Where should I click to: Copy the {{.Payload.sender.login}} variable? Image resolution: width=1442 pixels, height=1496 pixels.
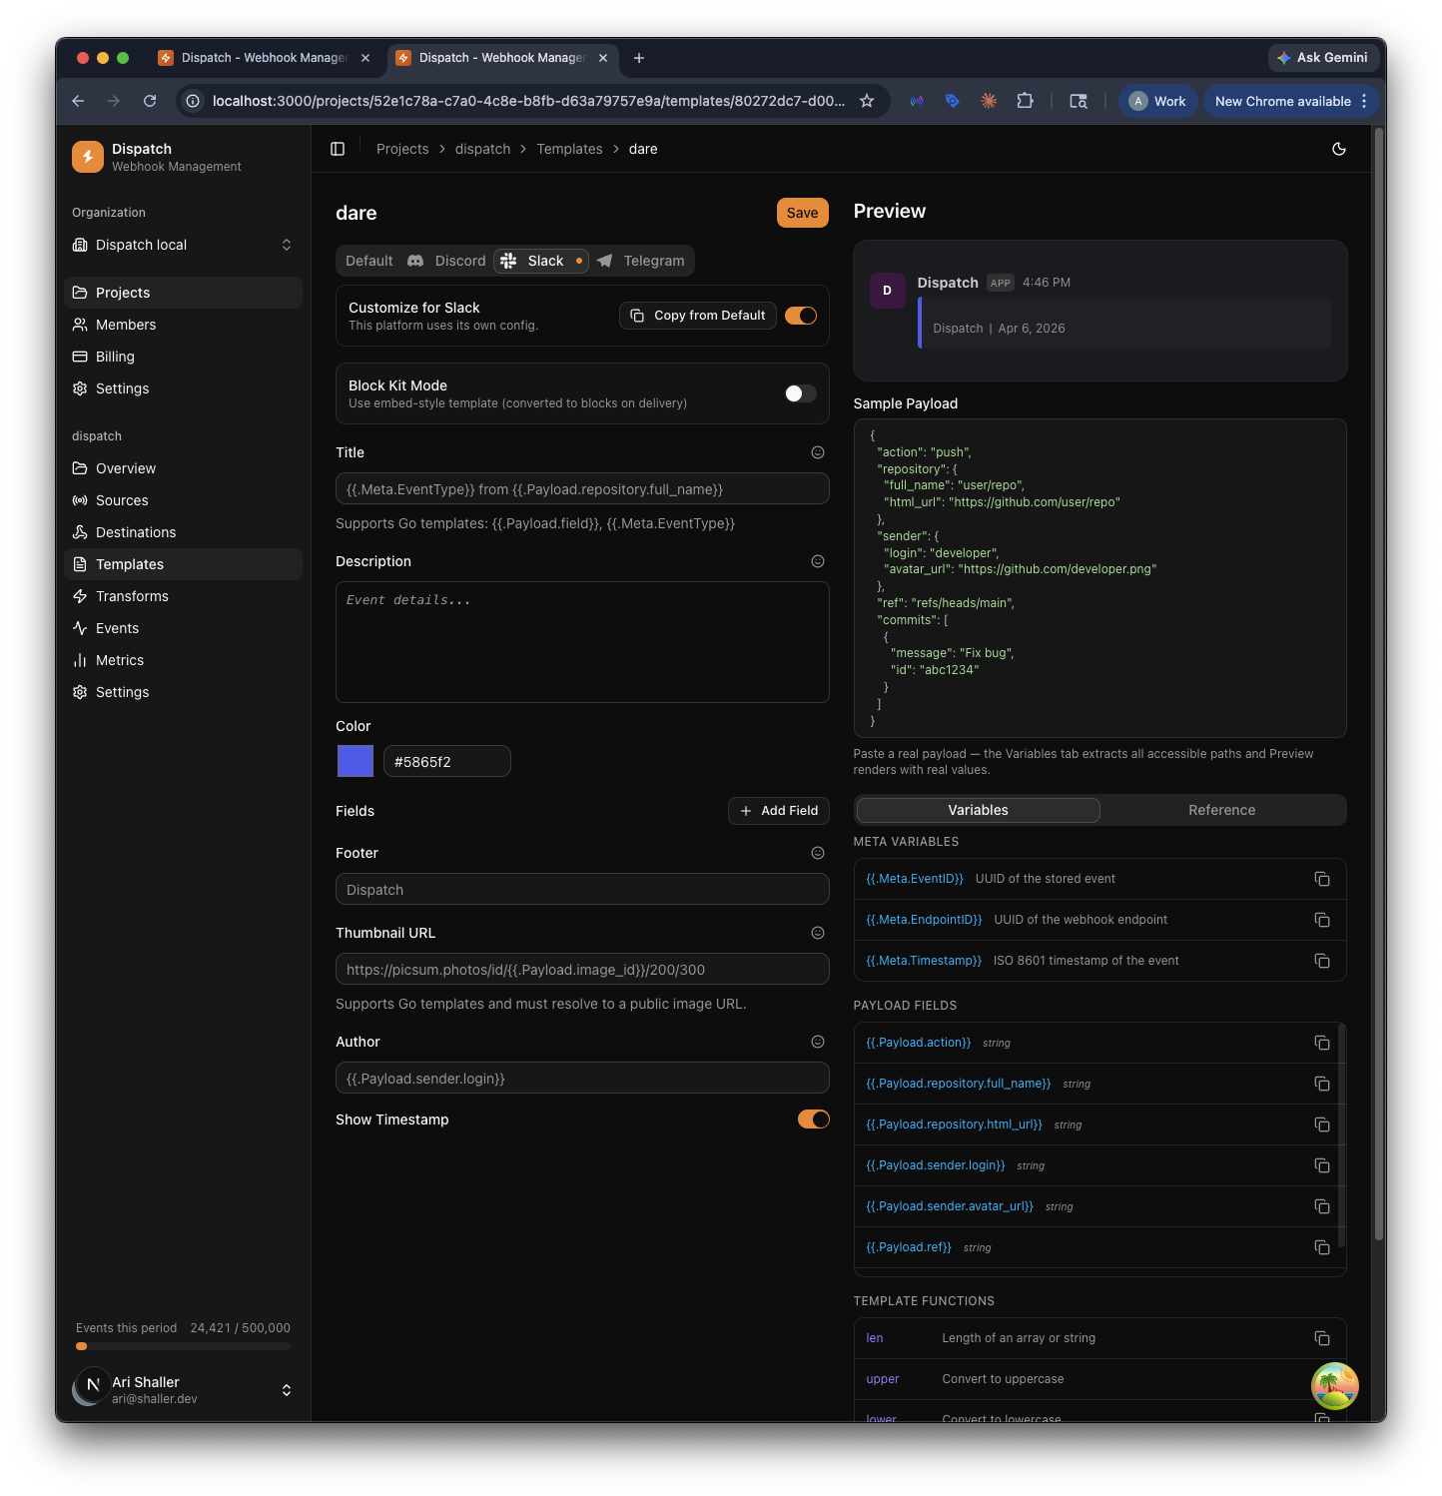(x=1322, y=1165)
